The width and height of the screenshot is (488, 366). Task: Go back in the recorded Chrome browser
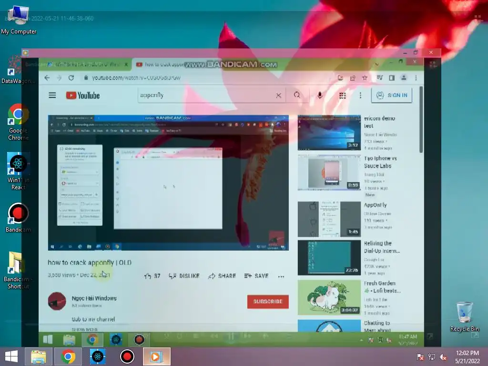coord(47,78)
